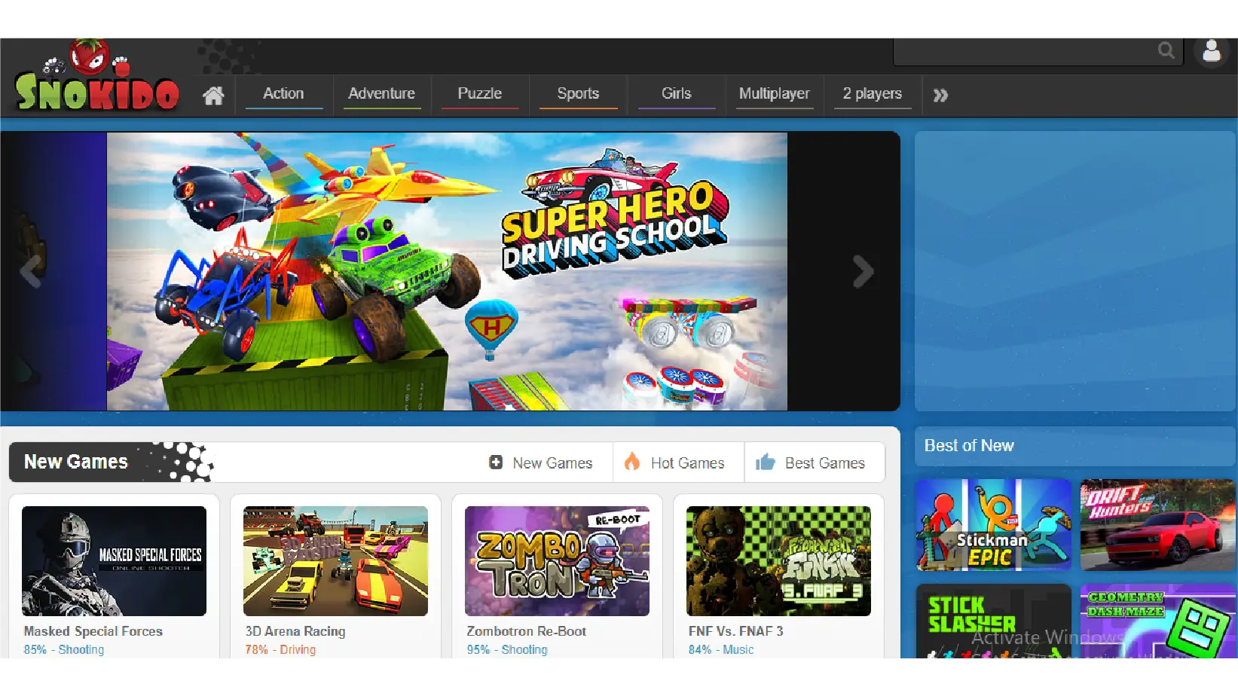Screen dimensions: 1238x696
Task: Open Geometry Dash Maze game thumbnail
Action: coord(1157,621)
